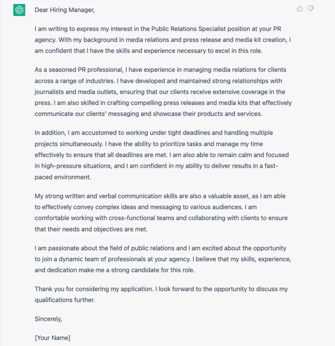This screenshot has height=346, width=335.
Task: Click the text "Thank you for considering my application."
Action: tap(94, 289)
